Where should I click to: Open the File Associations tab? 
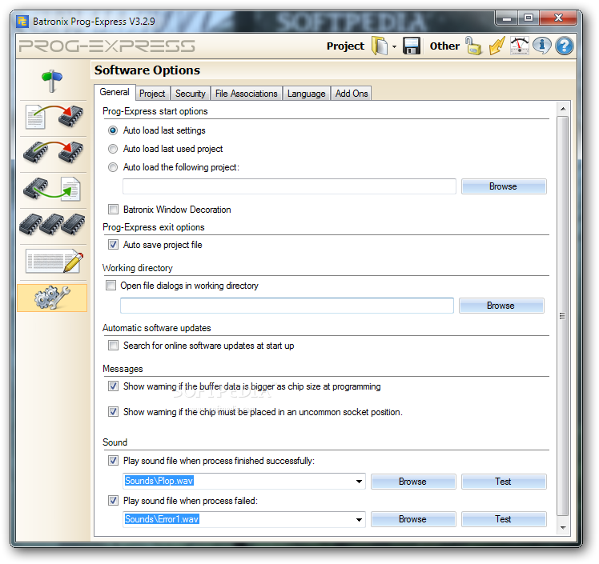tap(247, 94)
